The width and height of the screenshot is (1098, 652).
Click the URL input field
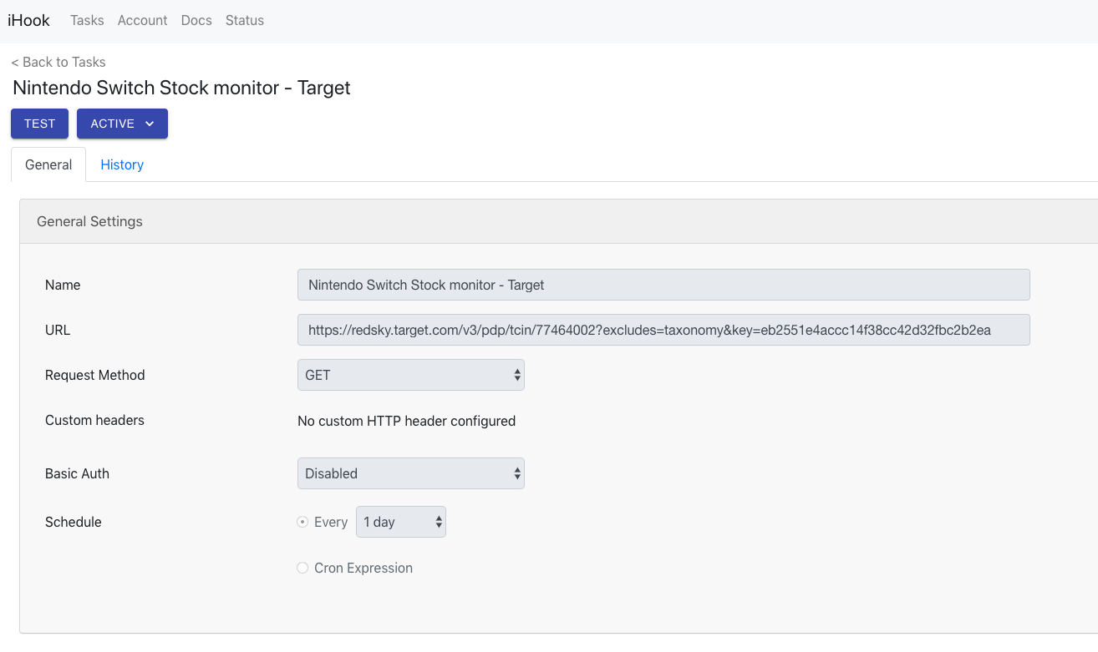click(x=663, y=330)
